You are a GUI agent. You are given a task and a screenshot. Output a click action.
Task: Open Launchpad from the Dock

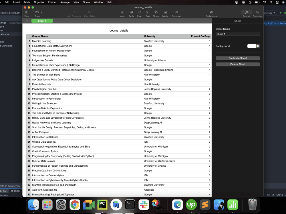(x=47, y=205)
